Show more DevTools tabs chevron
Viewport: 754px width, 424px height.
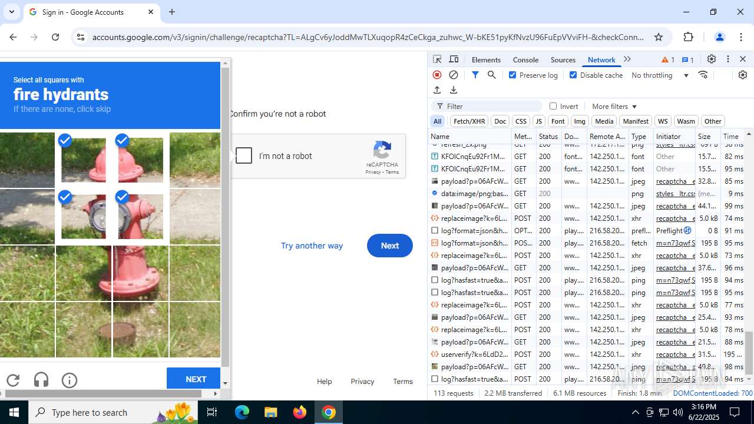(627, 59)
